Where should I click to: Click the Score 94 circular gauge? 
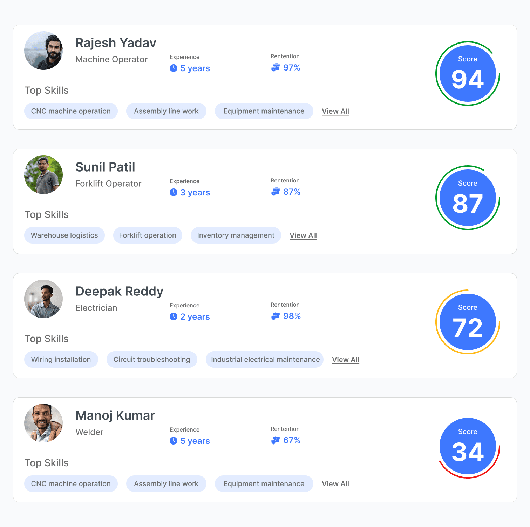[468, 74]
